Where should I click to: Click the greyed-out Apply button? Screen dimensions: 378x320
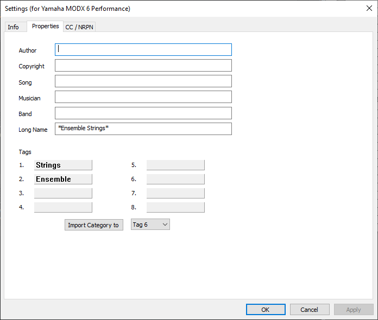point(354,309)
